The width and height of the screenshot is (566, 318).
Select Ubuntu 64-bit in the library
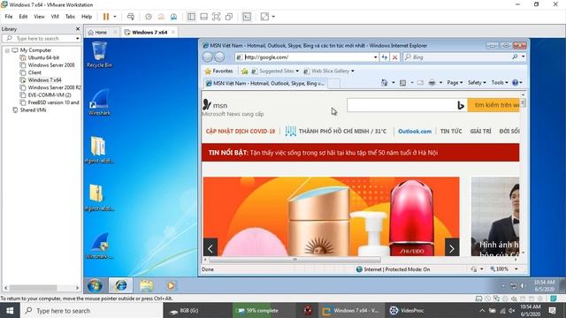(43, 57)
